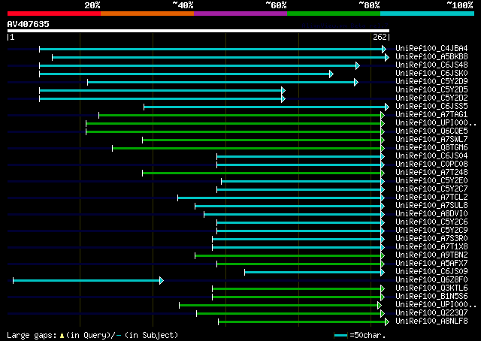Viewport: 481px width, 341px height.
Task: Open hit UniRef100_C5Y2D5
Action: [x=431, y=90]
